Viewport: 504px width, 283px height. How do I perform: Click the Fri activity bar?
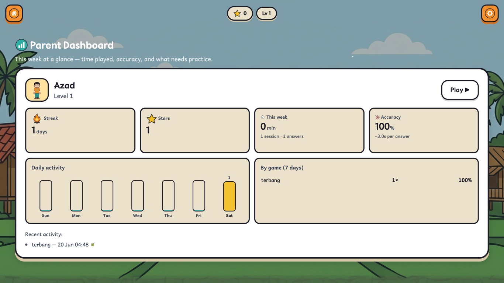click(199, 196)
